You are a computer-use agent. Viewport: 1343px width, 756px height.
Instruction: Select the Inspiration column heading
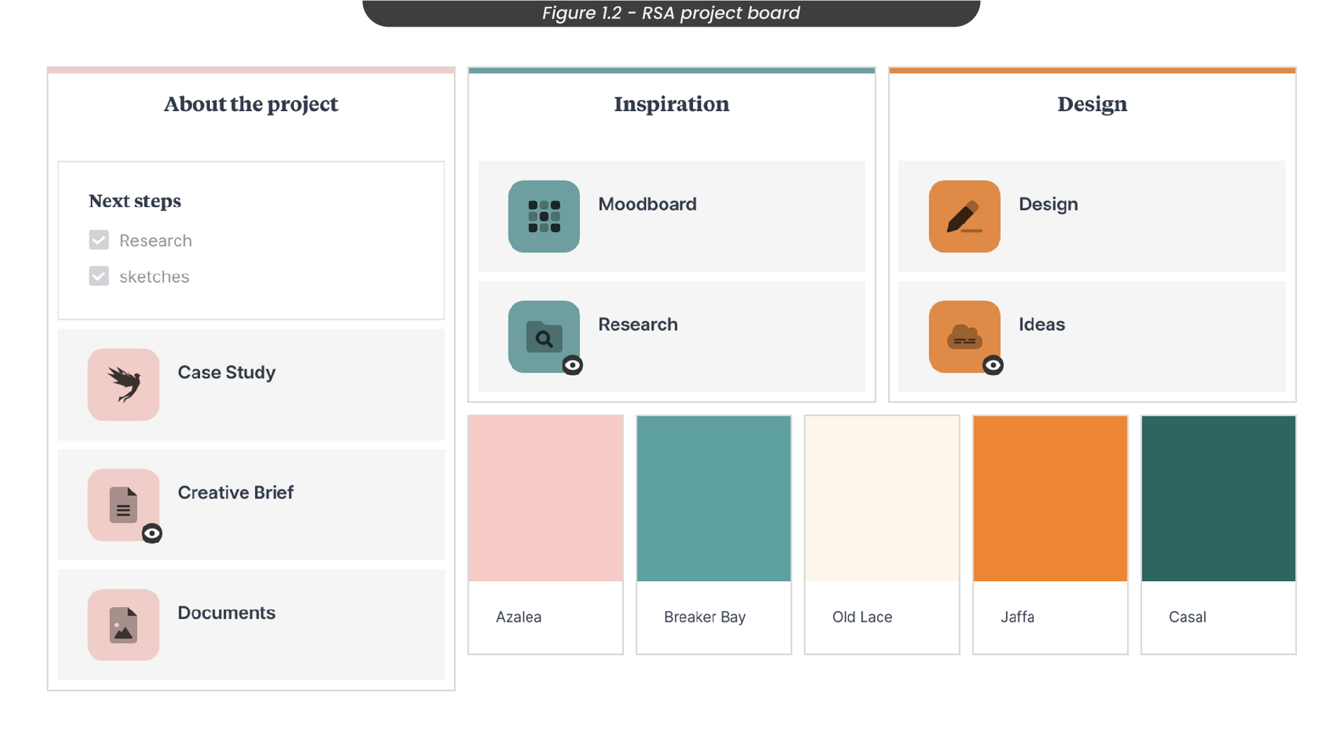tap(671, 104)
